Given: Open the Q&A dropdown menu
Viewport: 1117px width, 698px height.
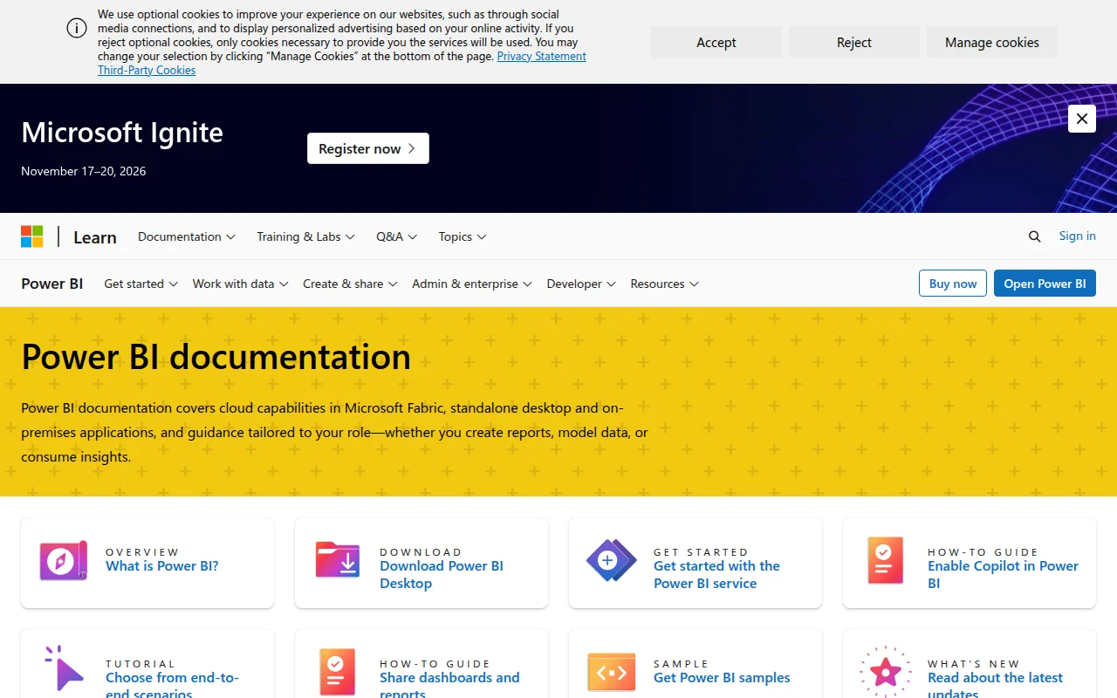Looking at the screenshot, I should pos(397,236).
